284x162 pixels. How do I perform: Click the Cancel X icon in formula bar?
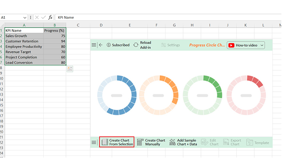(x=37, y=17)
